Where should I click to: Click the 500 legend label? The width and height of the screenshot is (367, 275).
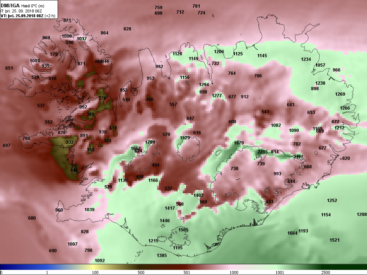141,272
